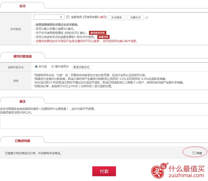Open 查询使用详情 red button
Viewport: 208px width, 181px height.
coord(97,33)
